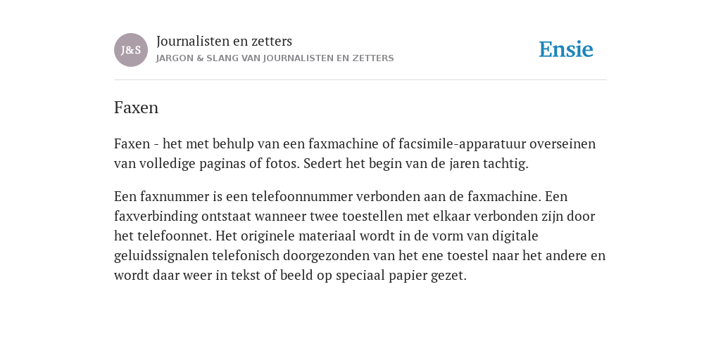The width and height of the screenshot is (721, 360).
Task: Click the J&S round avatar icon
Action: 131,50
